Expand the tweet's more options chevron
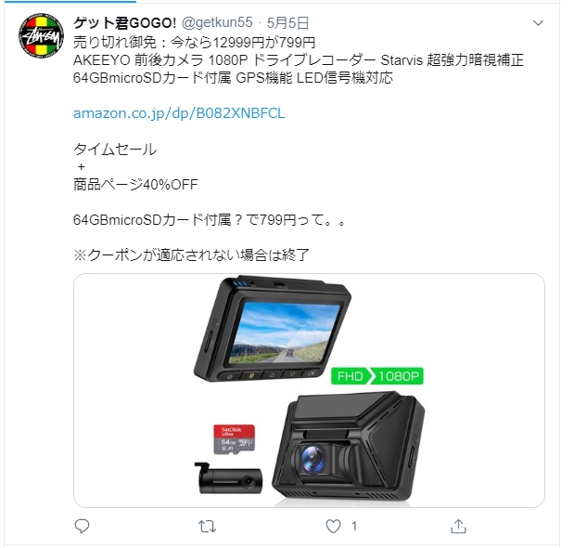Screen dimensions: 574x548 tap(538, 23)
